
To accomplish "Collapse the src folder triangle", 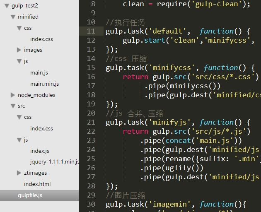I will (x=13, y=106).
